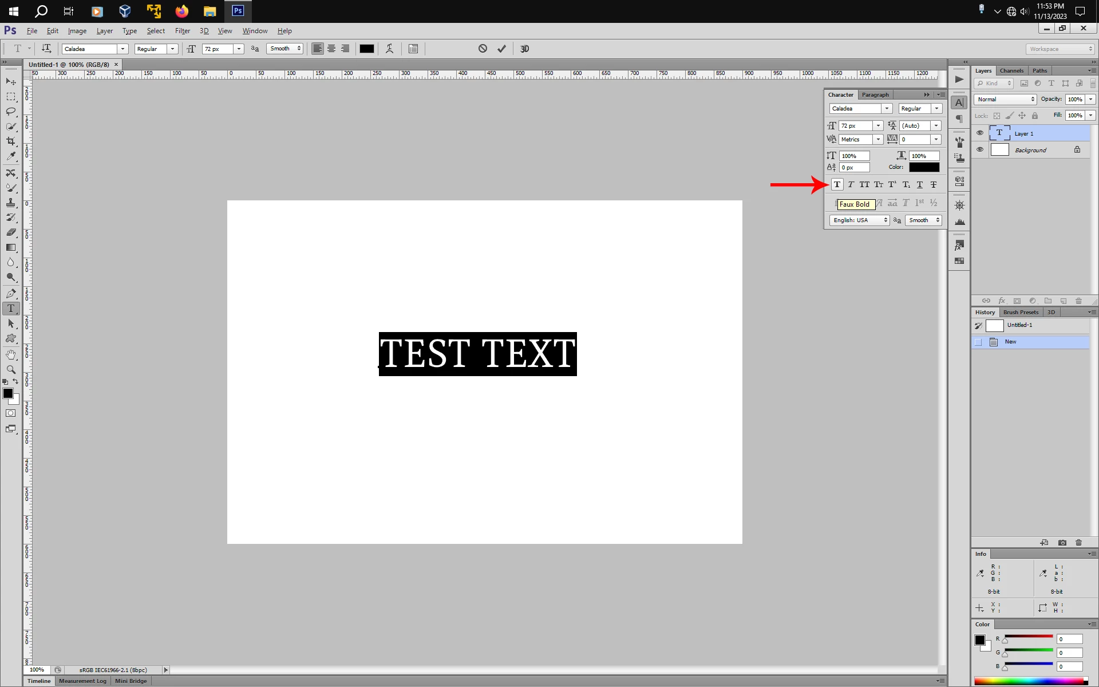Open the font family dropdown in options bar
1099x687 pixels.
(x=122, y=49)
